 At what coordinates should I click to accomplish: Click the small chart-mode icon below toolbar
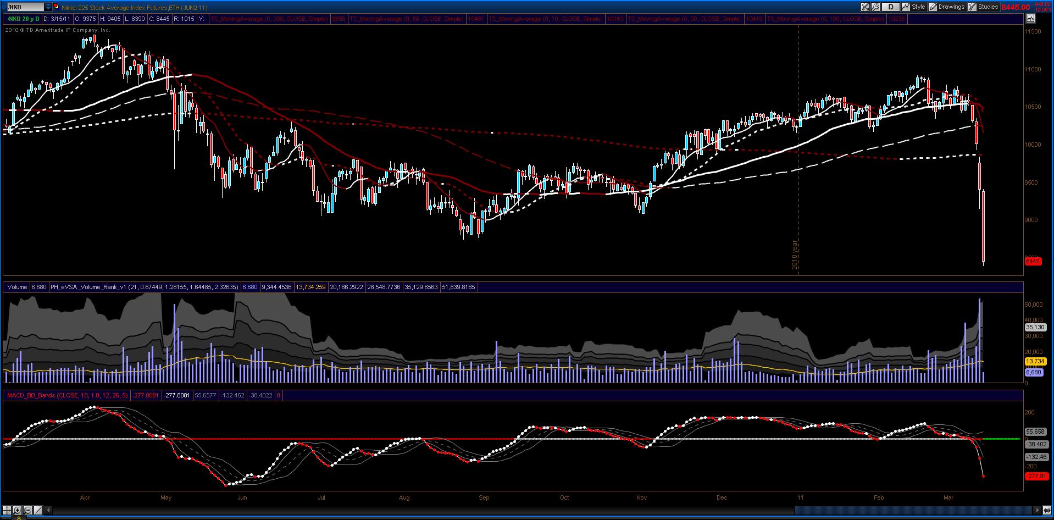tap(1030, 18)
